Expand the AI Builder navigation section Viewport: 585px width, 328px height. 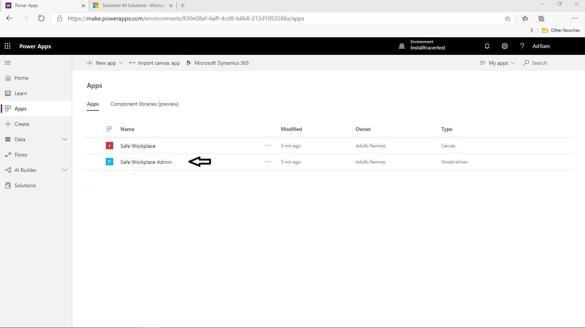point(65,170)
